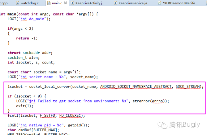Click the main function name in signature
The image size is (207, 135).
pyautogui.click(x=11, y=14)
